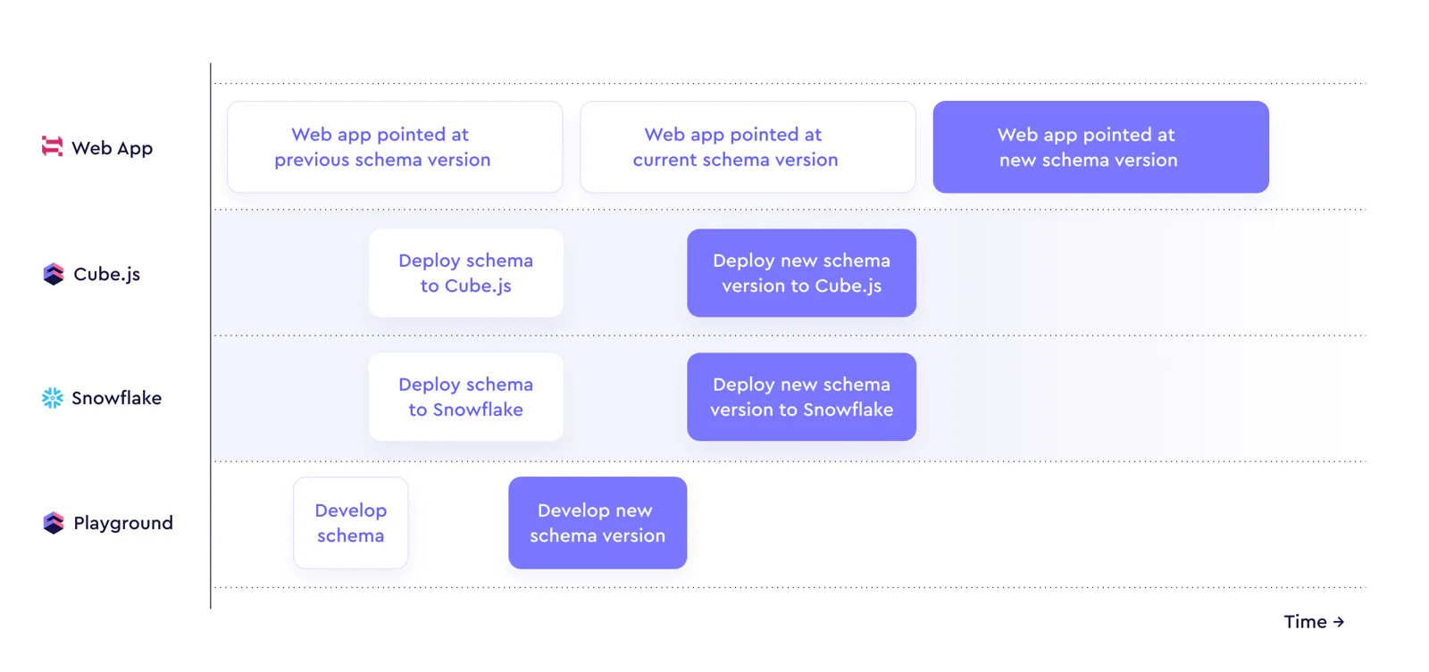Open the current schema version web app box
The image size is (1429, 672).
tap(748, 147)
